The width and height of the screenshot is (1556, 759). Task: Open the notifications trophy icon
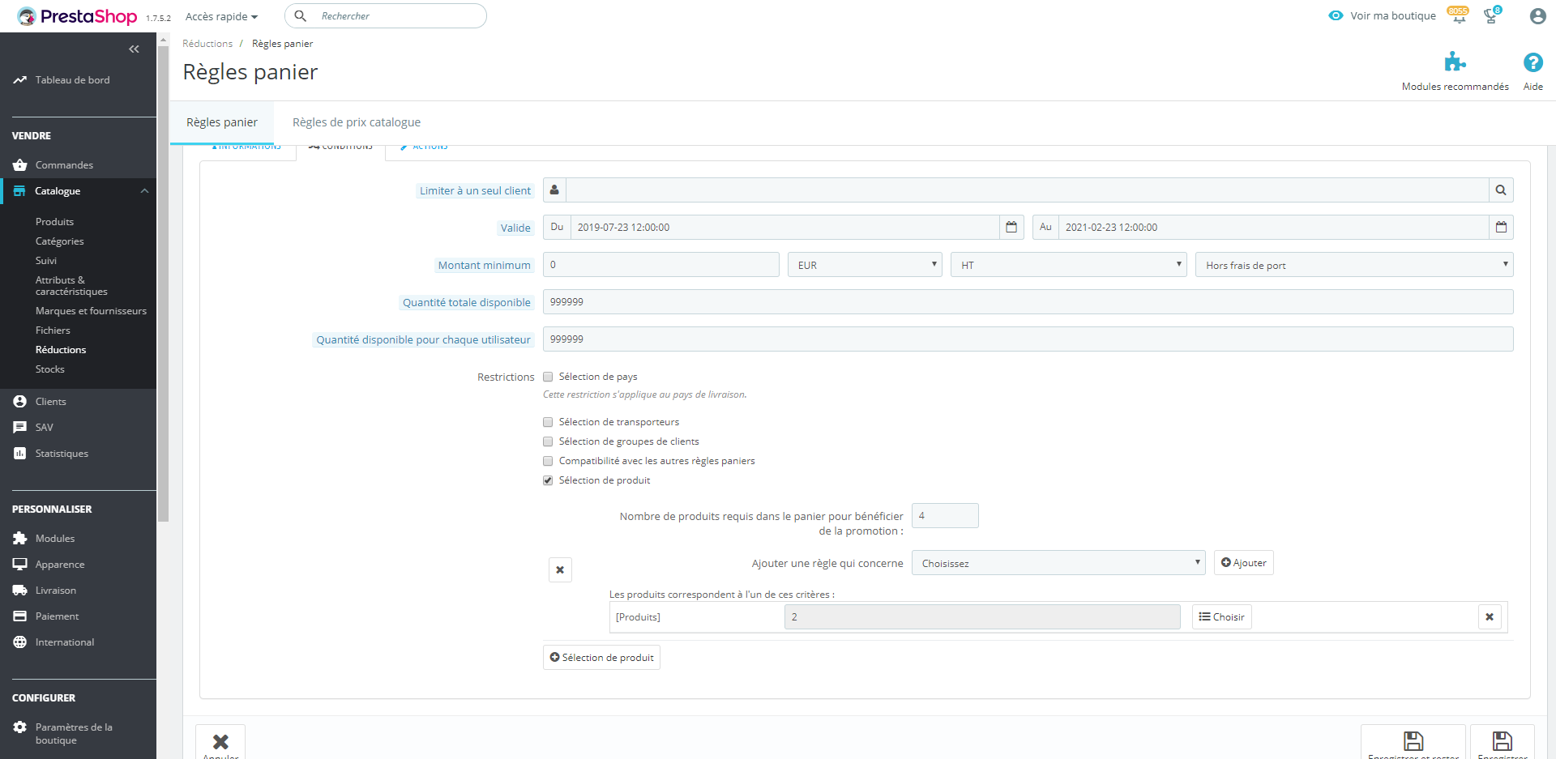(1491, 15)
